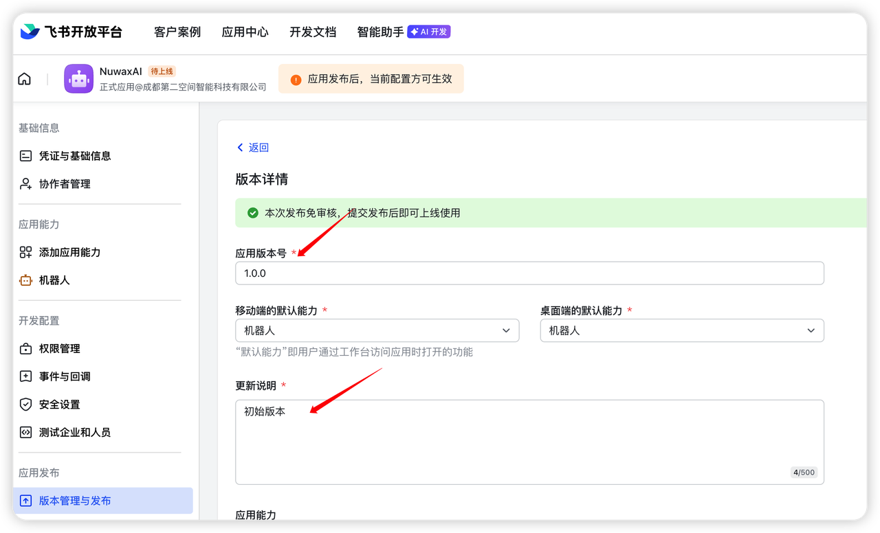880x533 pixels.
Task: Click the 应用版本号 input field
Action: tap(529, 273)
